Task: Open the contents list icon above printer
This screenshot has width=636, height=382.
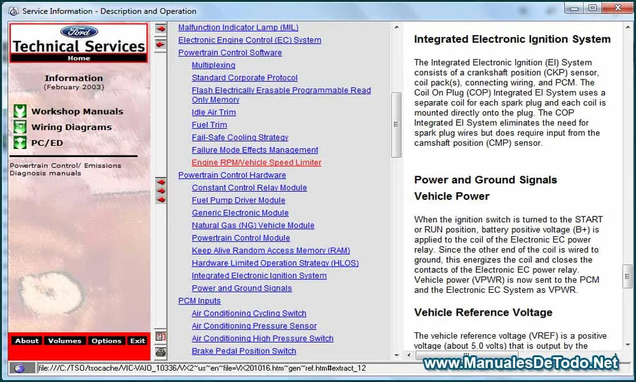Action: 161,337
